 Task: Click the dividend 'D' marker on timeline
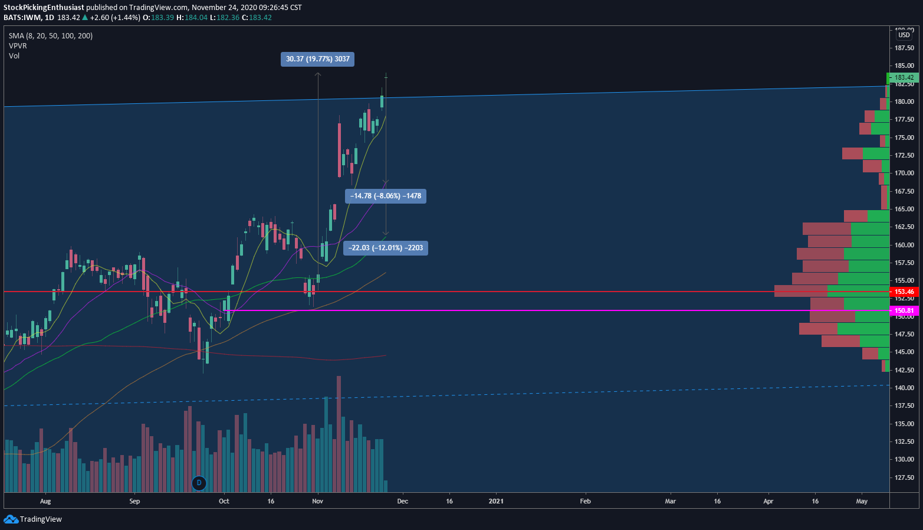click(199, 483)
